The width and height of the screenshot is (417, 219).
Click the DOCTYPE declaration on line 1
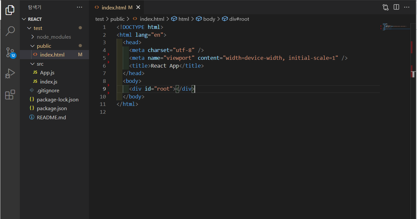point(140,27)
